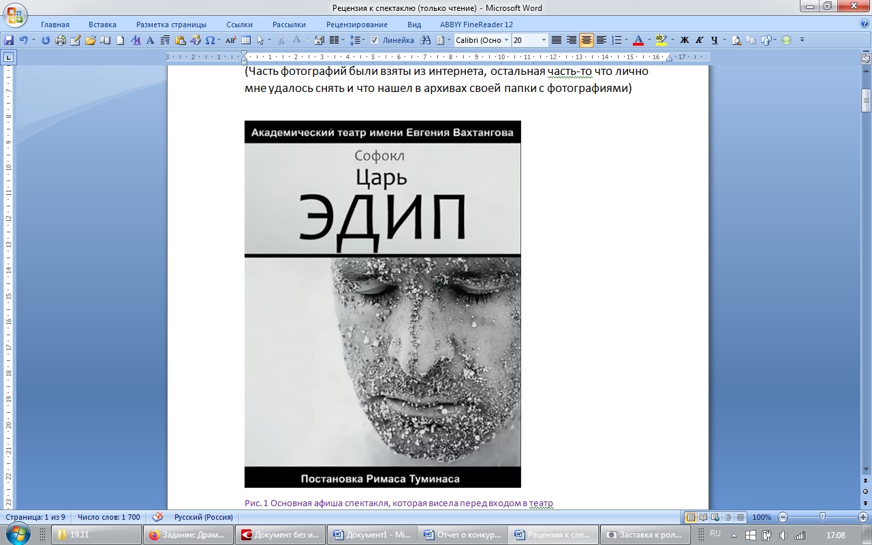872x545 pixels.
Task: Open the highlight color dropdown arrow
Action: (672, 40)
